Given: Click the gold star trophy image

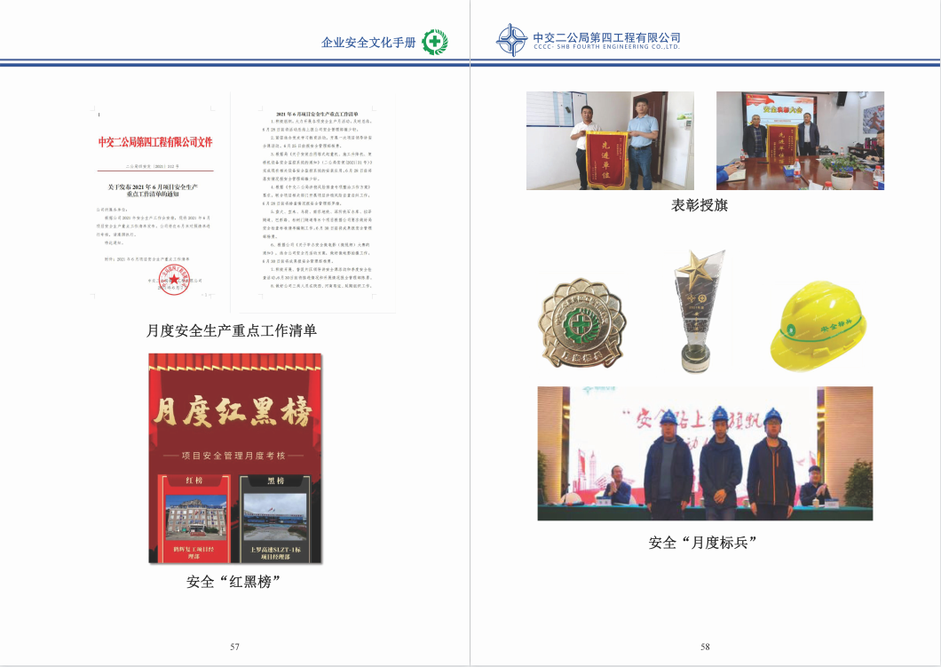Looking at the screenshot, I should click(692, 311).
